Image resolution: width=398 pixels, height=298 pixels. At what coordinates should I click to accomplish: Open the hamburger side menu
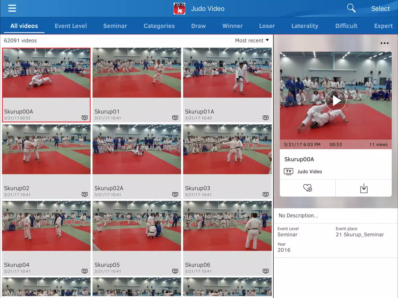pyautogui.click(x=12, y=8)
